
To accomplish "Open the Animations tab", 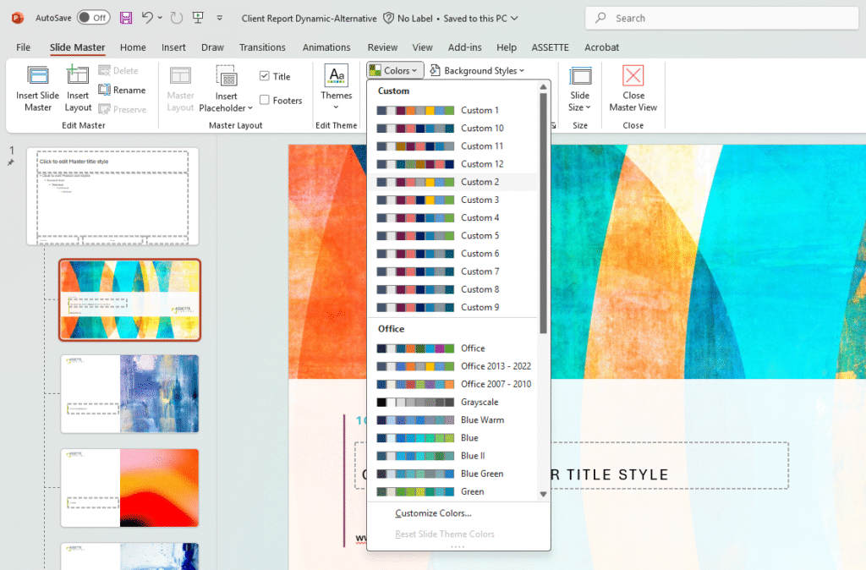I will pyautogui.click(x=326, y=47).
